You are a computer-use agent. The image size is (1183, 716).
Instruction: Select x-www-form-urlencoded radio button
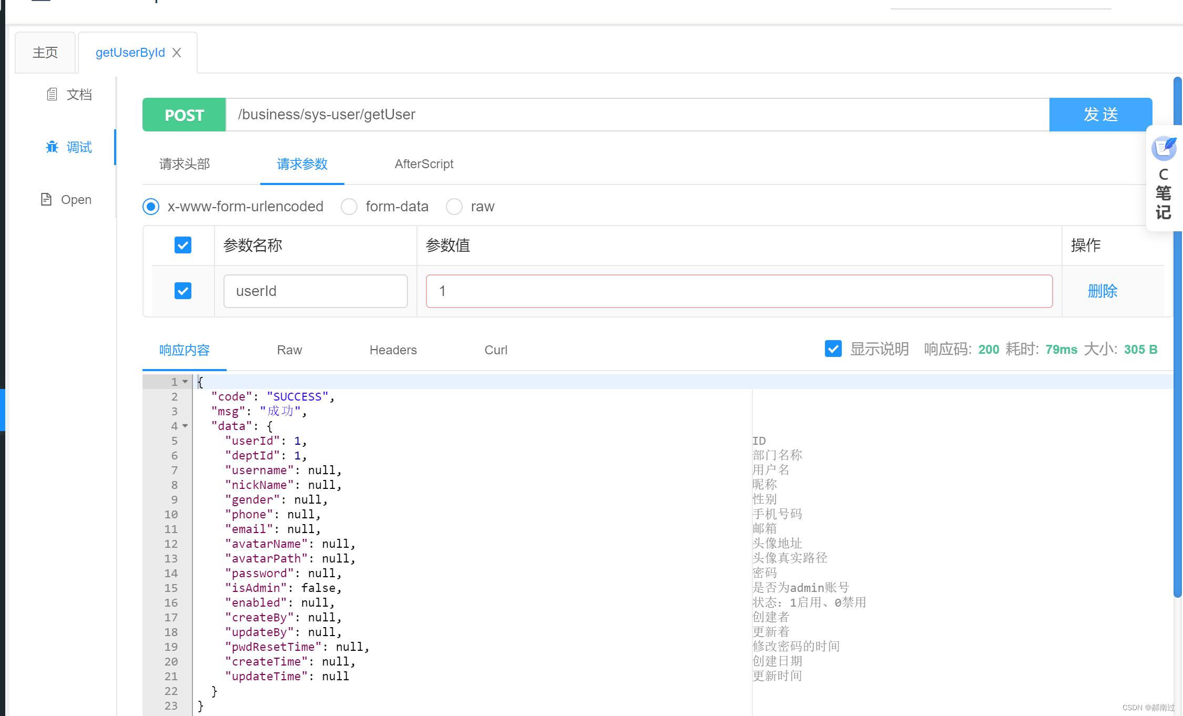coord(151,207)
